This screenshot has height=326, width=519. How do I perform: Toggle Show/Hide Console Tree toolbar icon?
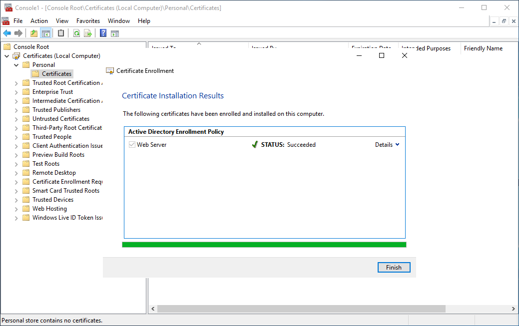point(46,33)
